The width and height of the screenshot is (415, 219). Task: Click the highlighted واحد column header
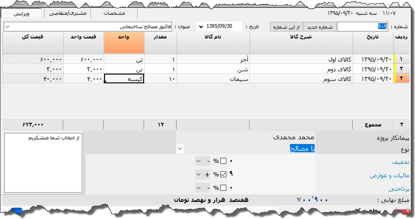point(124,43)
